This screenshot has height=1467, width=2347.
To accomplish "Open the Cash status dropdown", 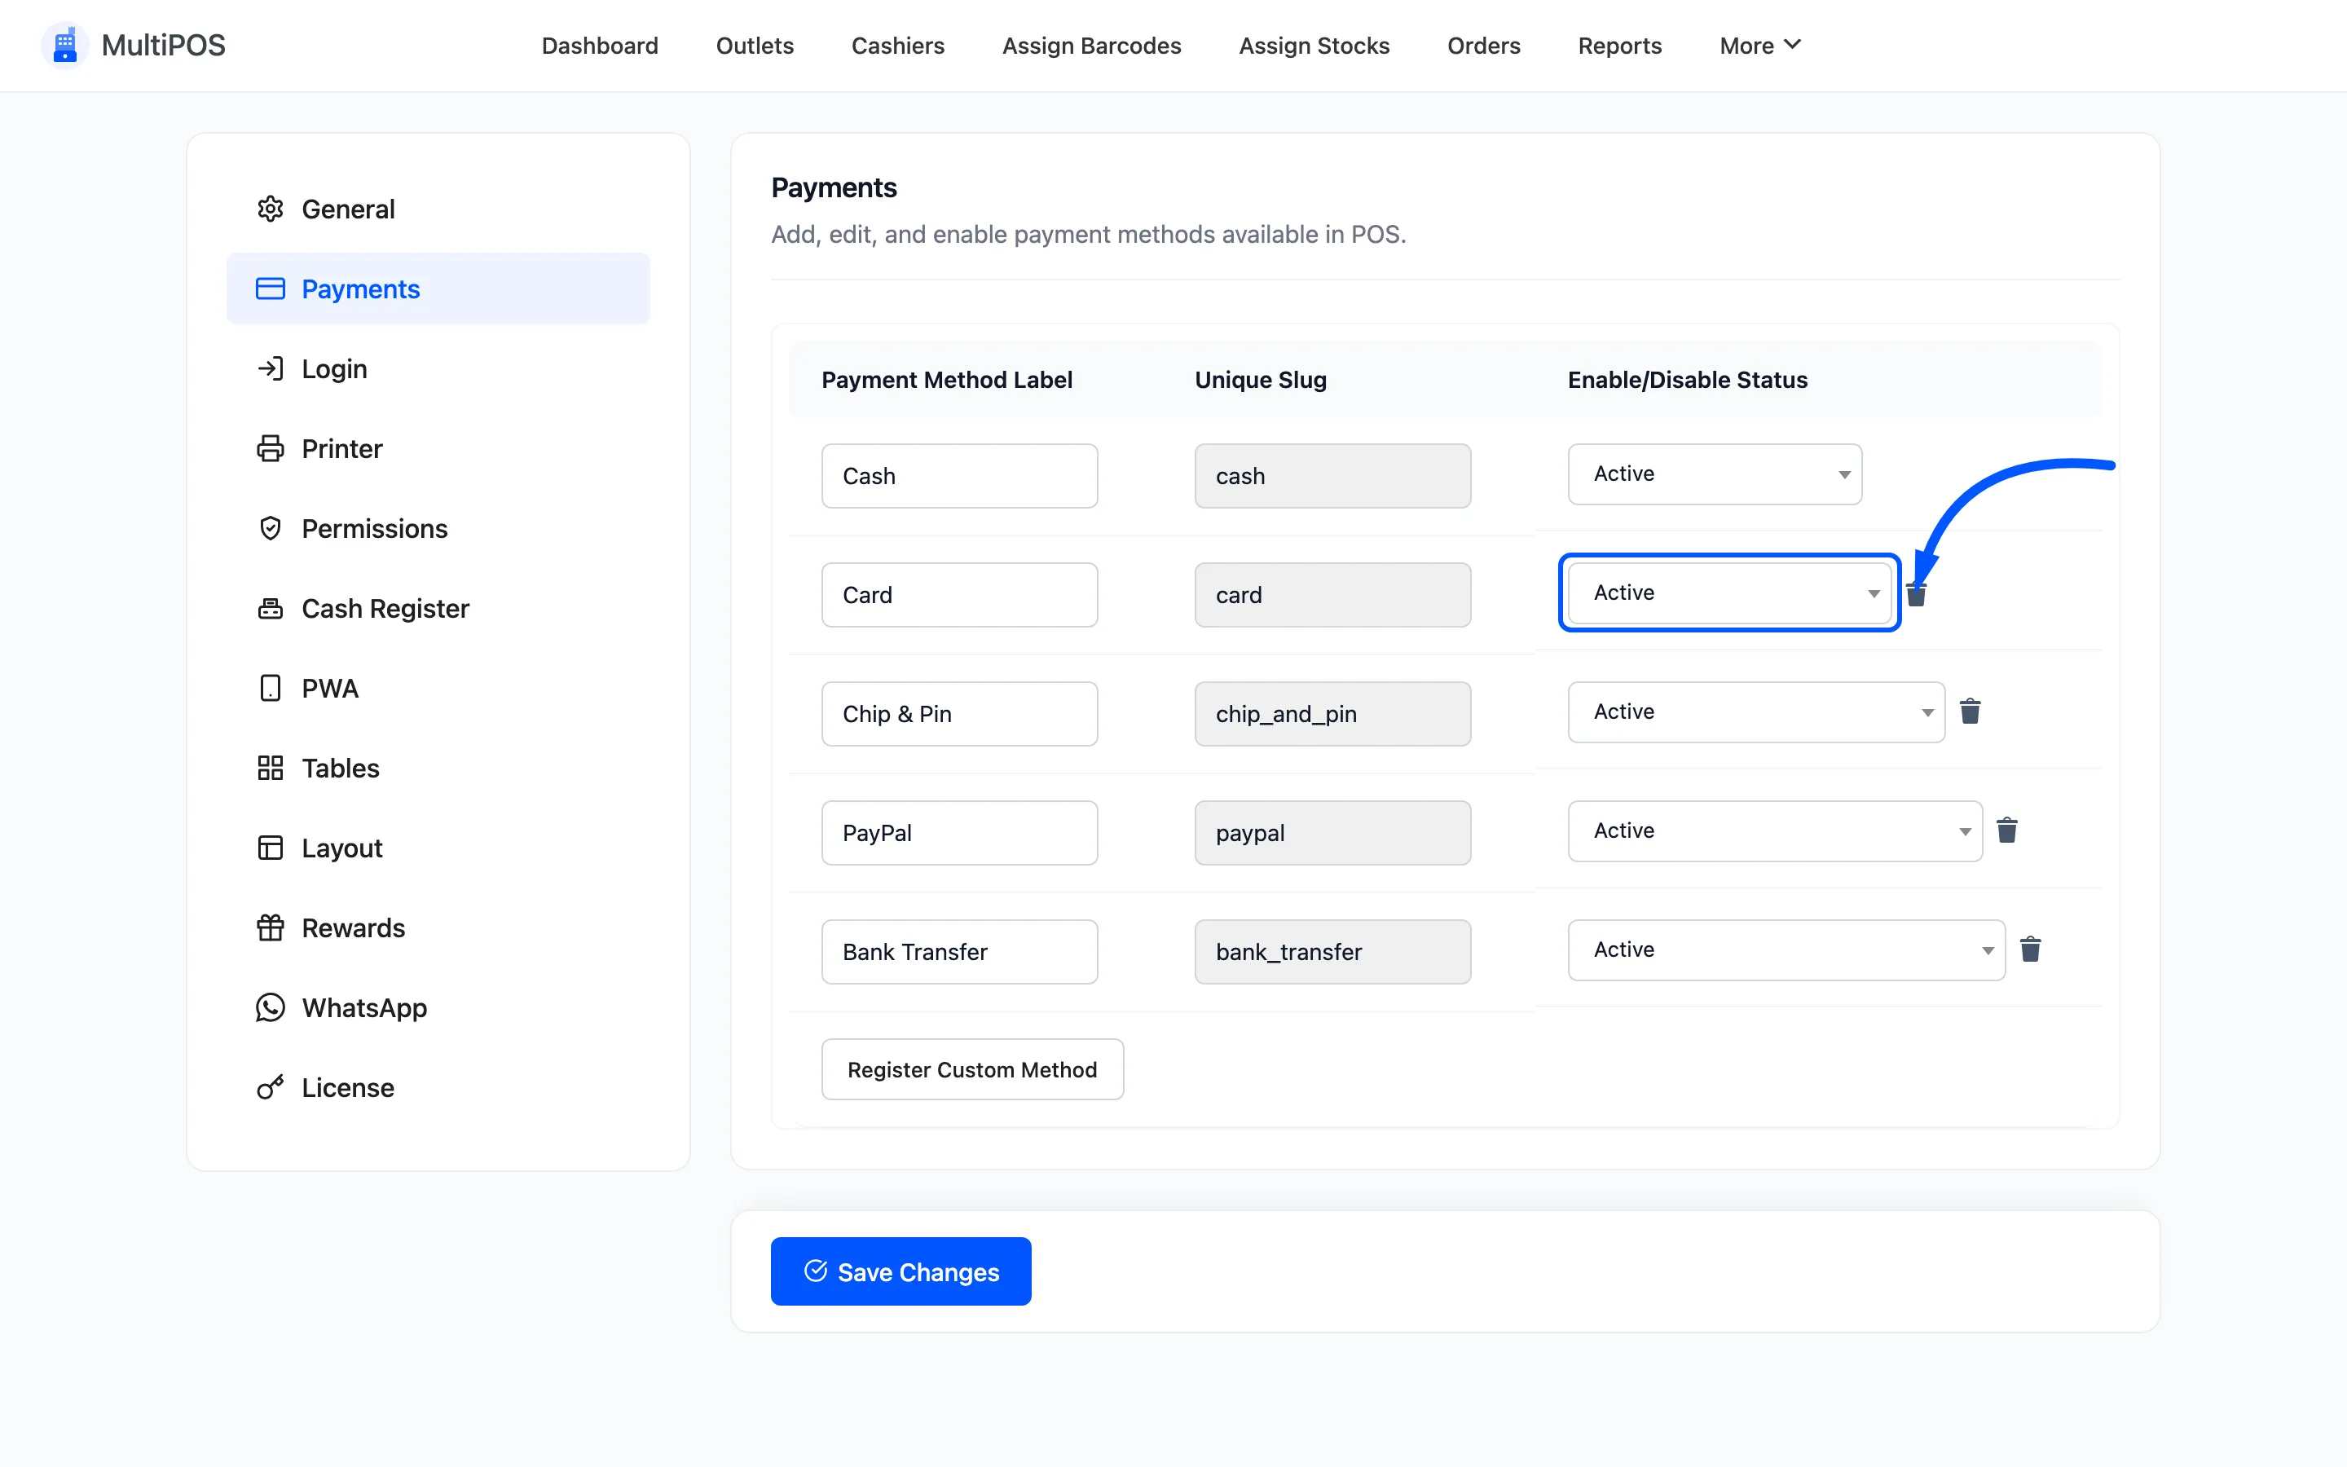I will (1715, 474).
